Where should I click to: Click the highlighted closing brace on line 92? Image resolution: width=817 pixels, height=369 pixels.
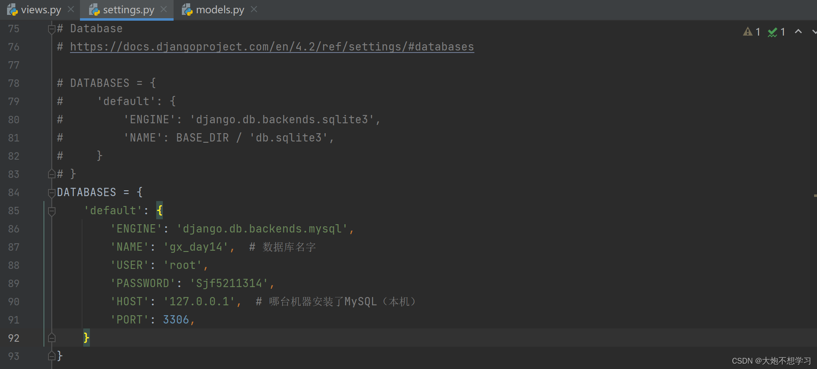click(x=86, y=338)
